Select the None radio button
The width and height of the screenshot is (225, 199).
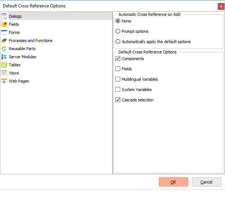click(118, 21)
